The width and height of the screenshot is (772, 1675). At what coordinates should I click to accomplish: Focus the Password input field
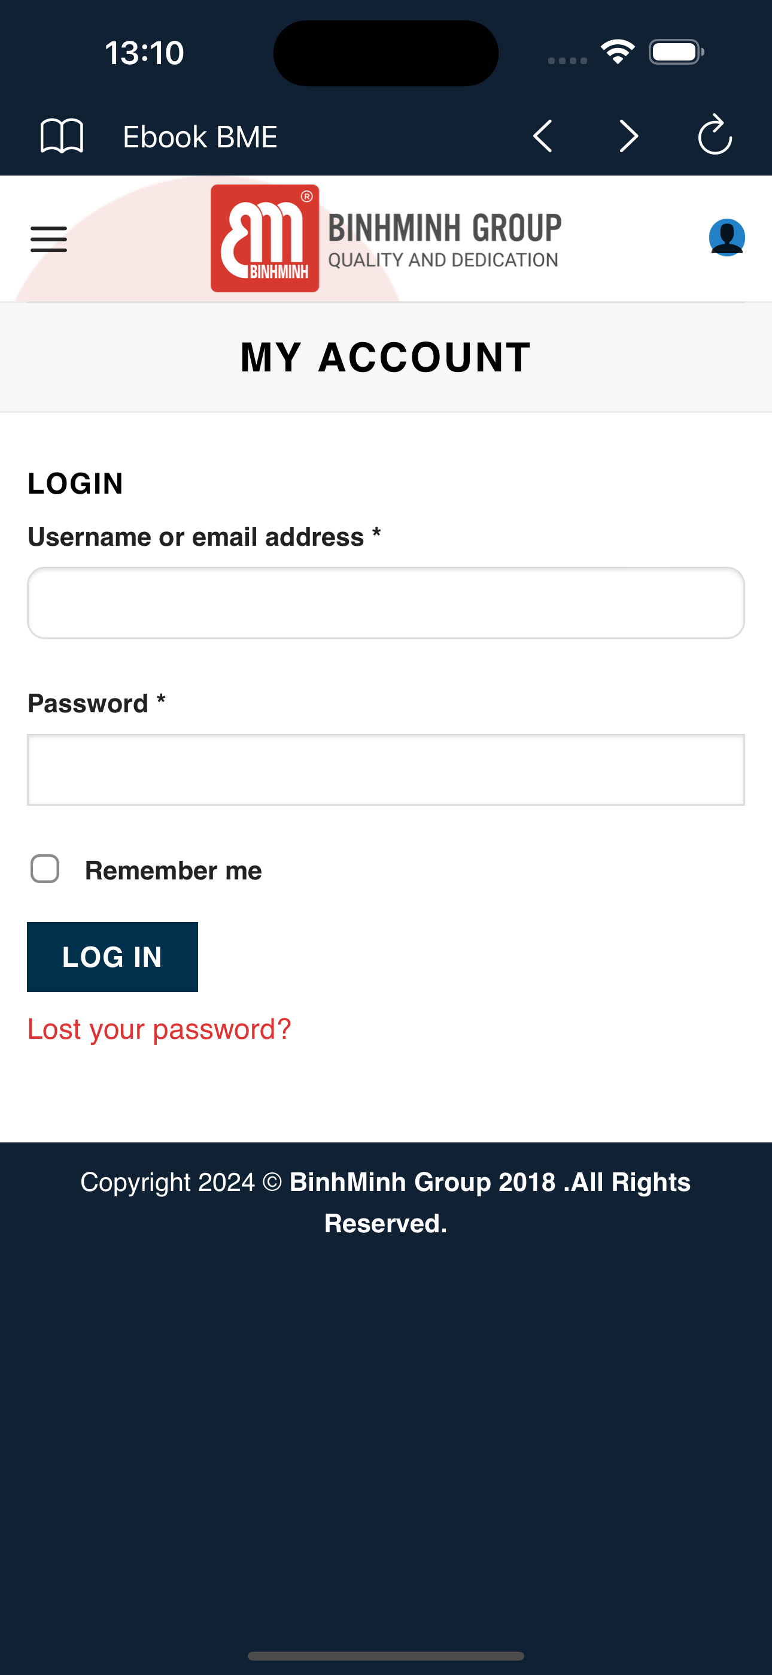386,770
